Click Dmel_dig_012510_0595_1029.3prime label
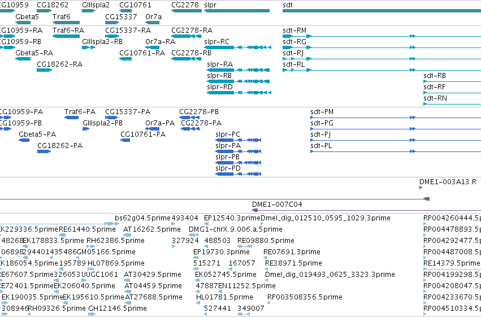481x317 pixels. (326, 218)
